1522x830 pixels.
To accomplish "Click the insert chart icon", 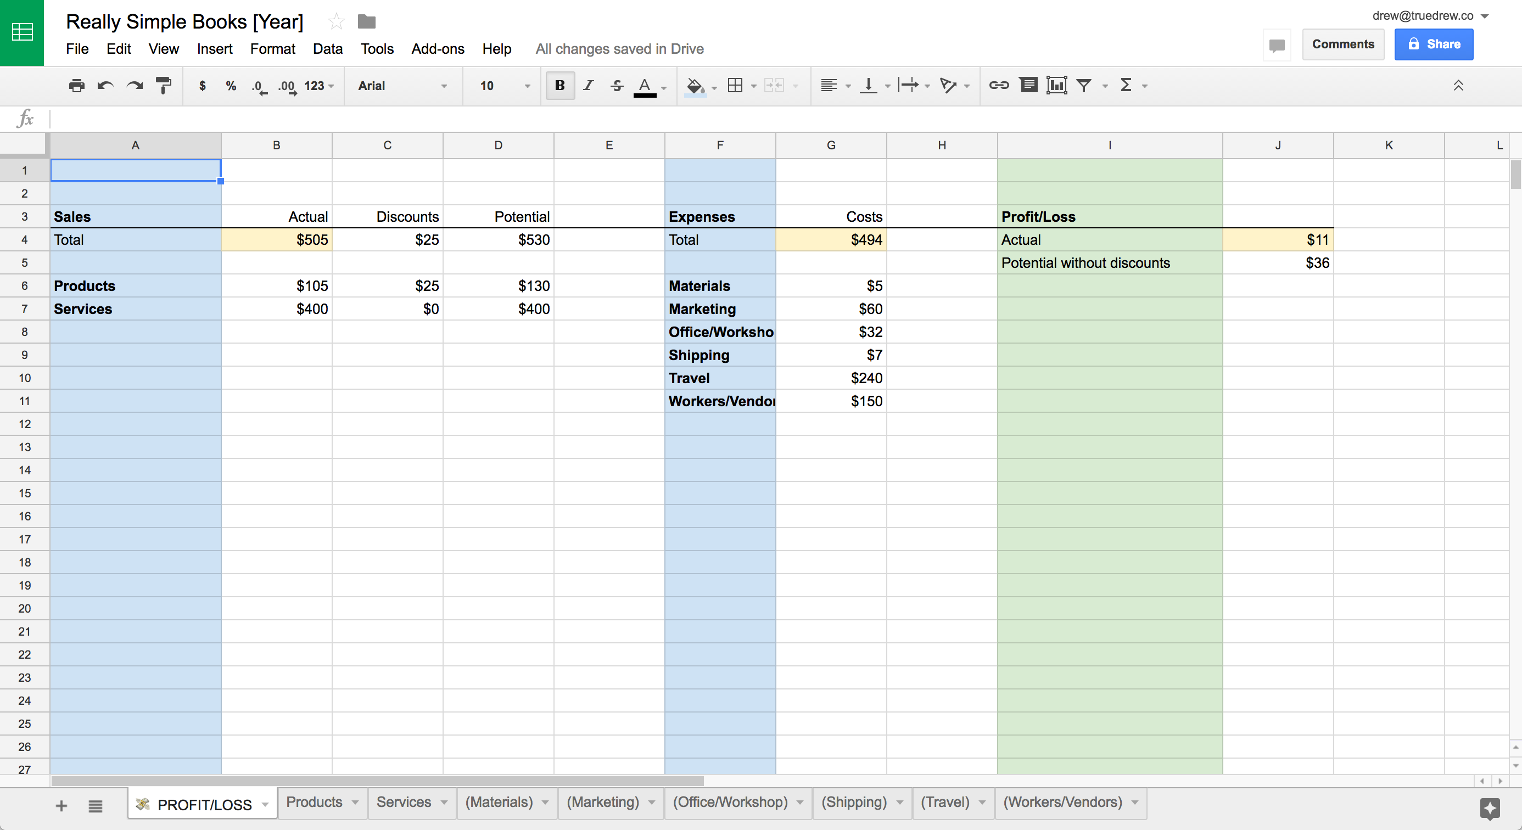I will (1056, 86).
